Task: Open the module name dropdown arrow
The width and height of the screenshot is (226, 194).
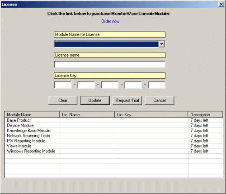Action: (161, 44)
